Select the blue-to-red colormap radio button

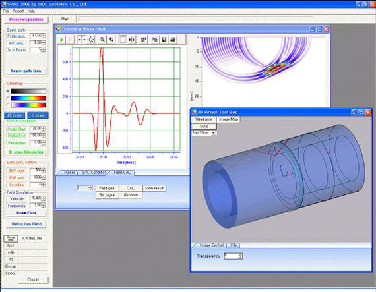8,98
